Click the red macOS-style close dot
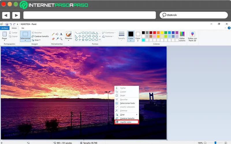 point(3,4)
